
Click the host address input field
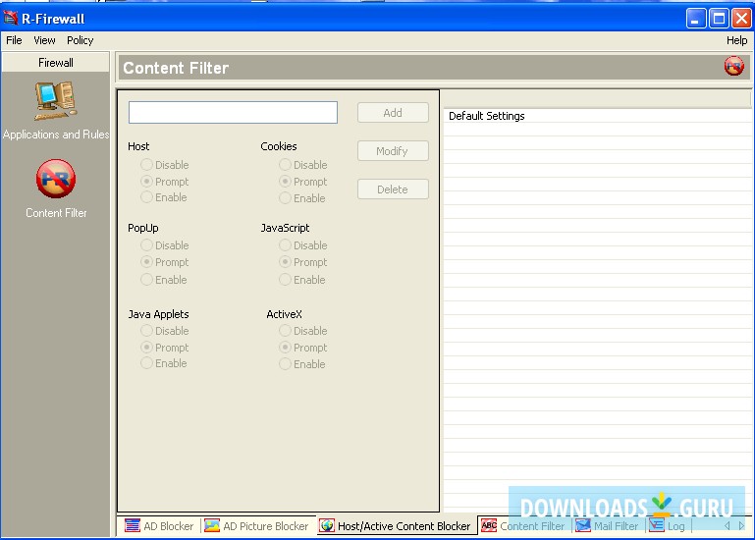point(233,112)
